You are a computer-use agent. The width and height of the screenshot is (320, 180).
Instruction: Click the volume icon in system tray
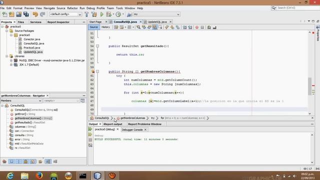tap(294, 176)
